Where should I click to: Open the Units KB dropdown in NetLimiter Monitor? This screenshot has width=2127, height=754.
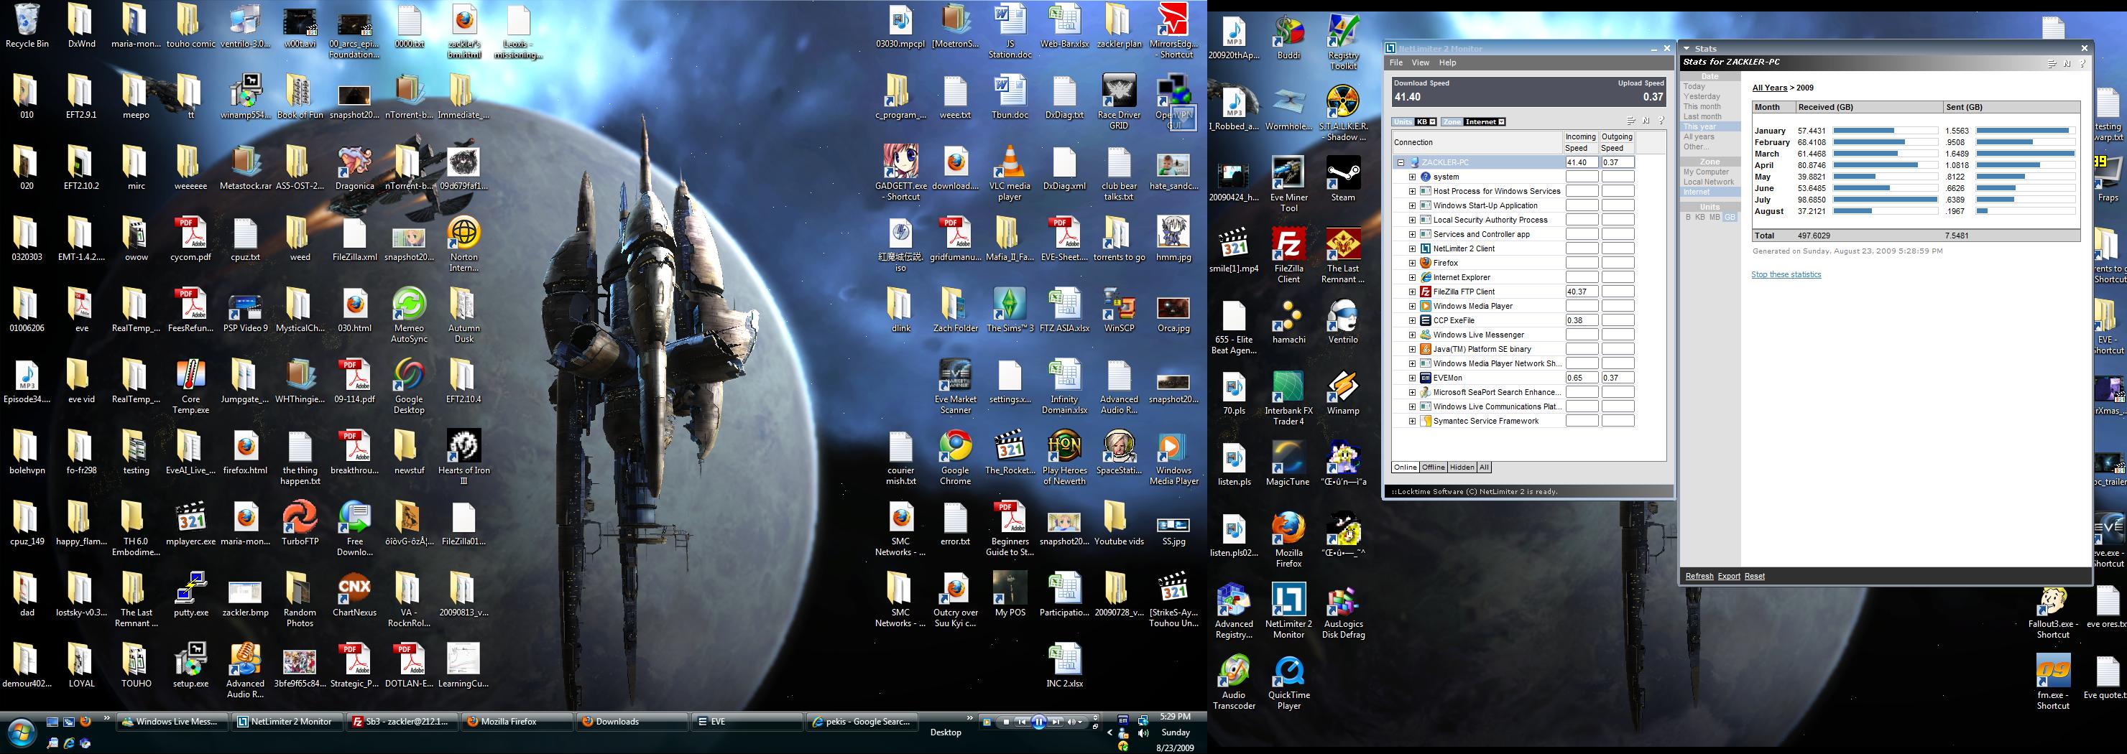point(1426,122)
